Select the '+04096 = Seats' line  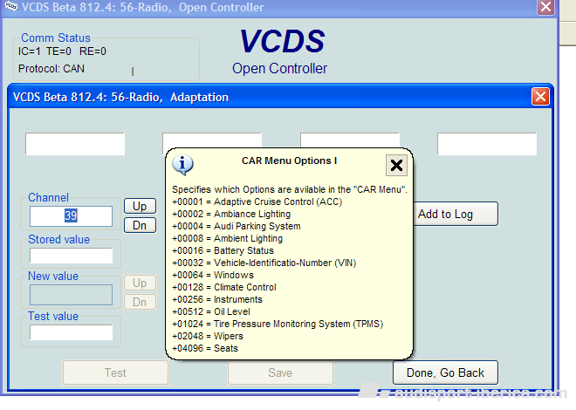click(x=205, y=348)
